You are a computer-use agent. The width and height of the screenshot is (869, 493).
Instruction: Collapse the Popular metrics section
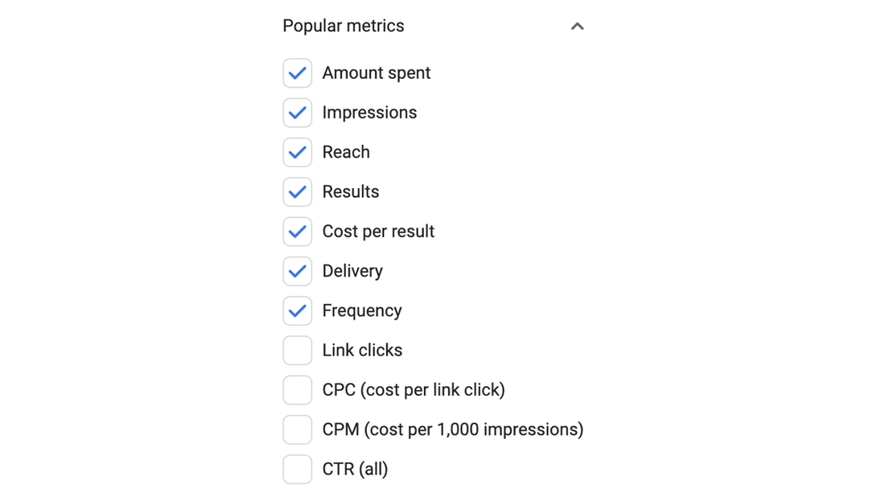pyautogui.click(x=577, y=26)
